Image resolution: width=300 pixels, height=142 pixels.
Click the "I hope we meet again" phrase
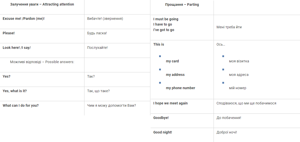(x=170, y=103)
